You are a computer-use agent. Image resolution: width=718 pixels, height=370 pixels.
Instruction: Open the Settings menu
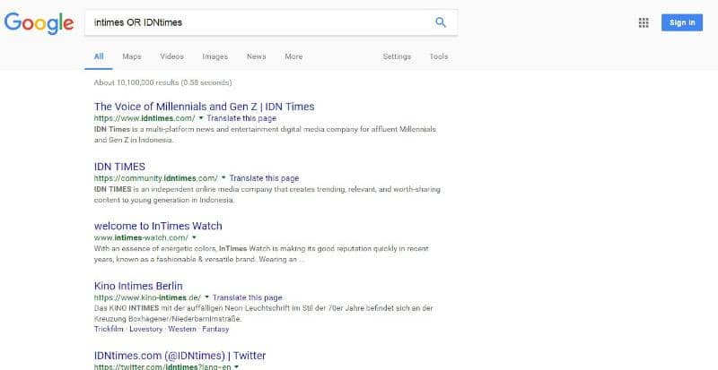point(397,56)
